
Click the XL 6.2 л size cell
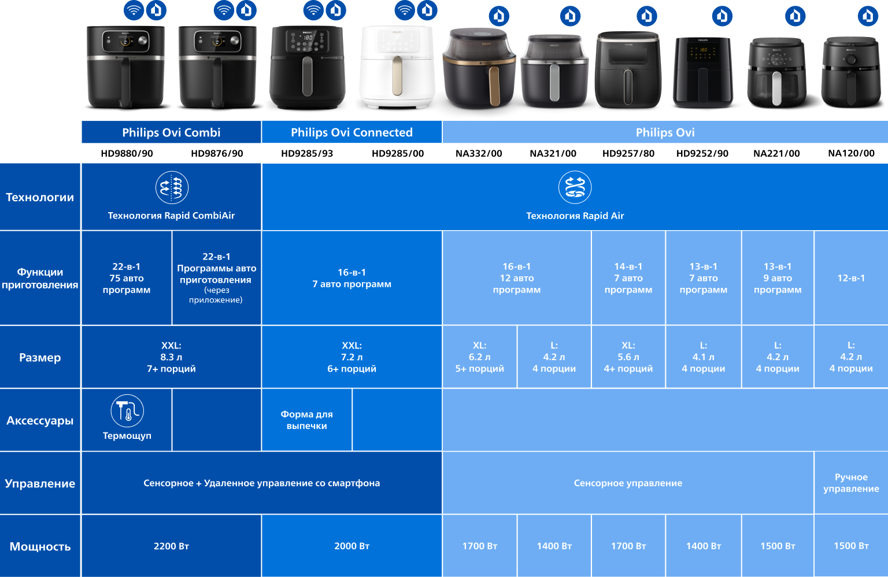point(479,357)
